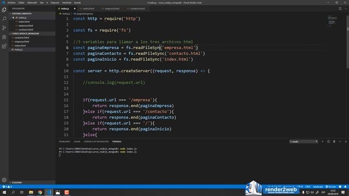Viewport: 349px width, 196px height.
Task: Select the Terminal panel tab
Action: point(117,142)
